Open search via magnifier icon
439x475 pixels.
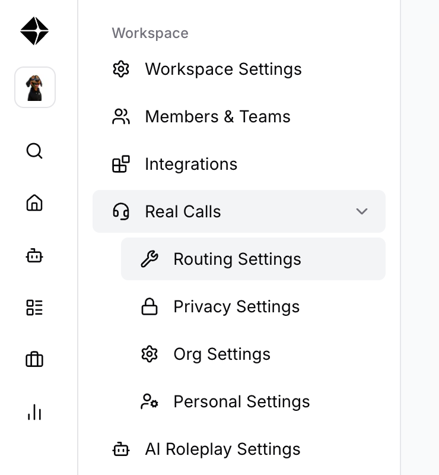(34, 151)
